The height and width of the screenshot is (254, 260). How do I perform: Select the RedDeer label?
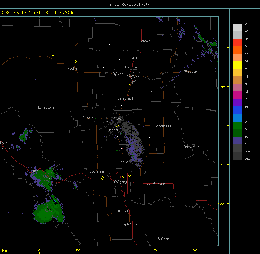coord(133,77)
